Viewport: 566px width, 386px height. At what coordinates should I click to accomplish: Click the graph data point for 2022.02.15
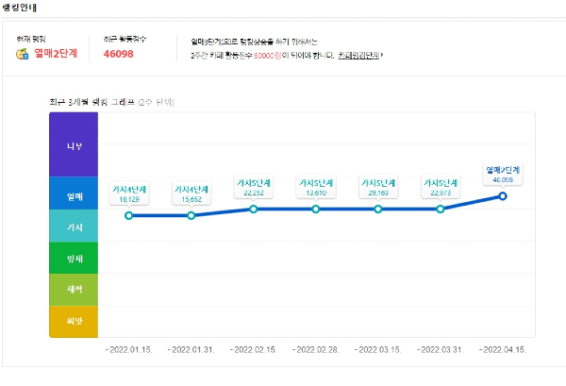(x=254, y=209)
